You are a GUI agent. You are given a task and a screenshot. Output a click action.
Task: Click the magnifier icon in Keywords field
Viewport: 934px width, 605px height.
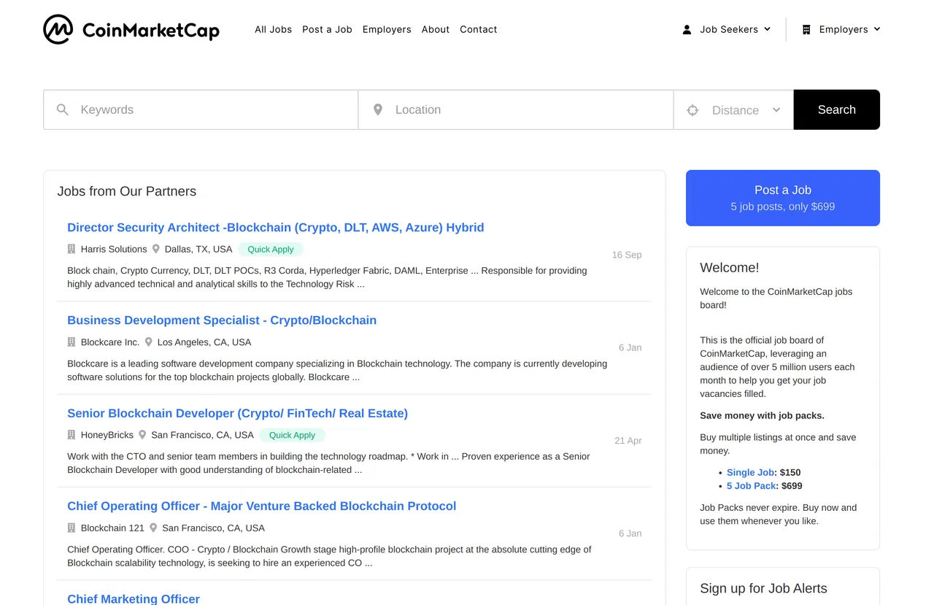pos(63,109)
